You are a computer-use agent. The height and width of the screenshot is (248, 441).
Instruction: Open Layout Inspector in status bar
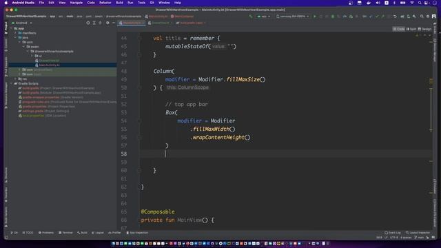418,233
